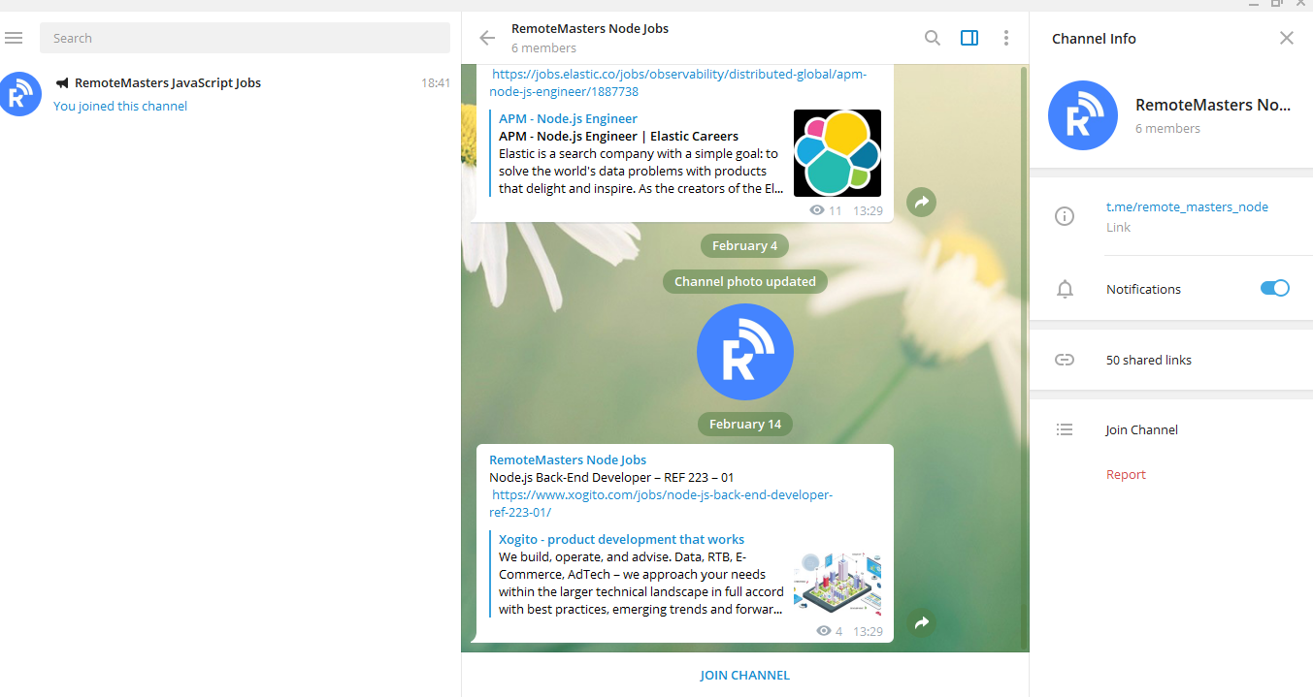Click the bell notifications icon
1313x697 pixels.
(x=1065, y=289)
